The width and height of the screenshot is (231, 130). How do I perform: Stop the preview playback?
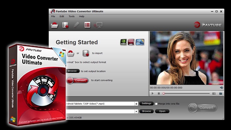[x=159, y=93]
